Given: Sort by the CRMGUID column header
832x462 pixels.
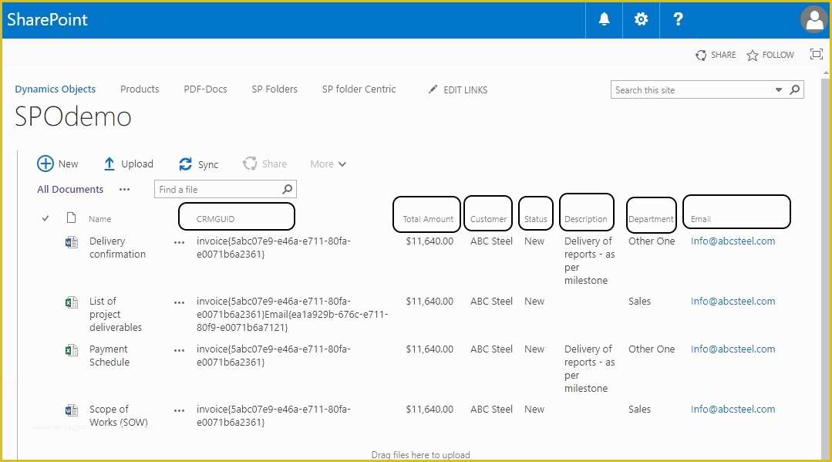Looking at the screenshot, I should pos(215,219).
